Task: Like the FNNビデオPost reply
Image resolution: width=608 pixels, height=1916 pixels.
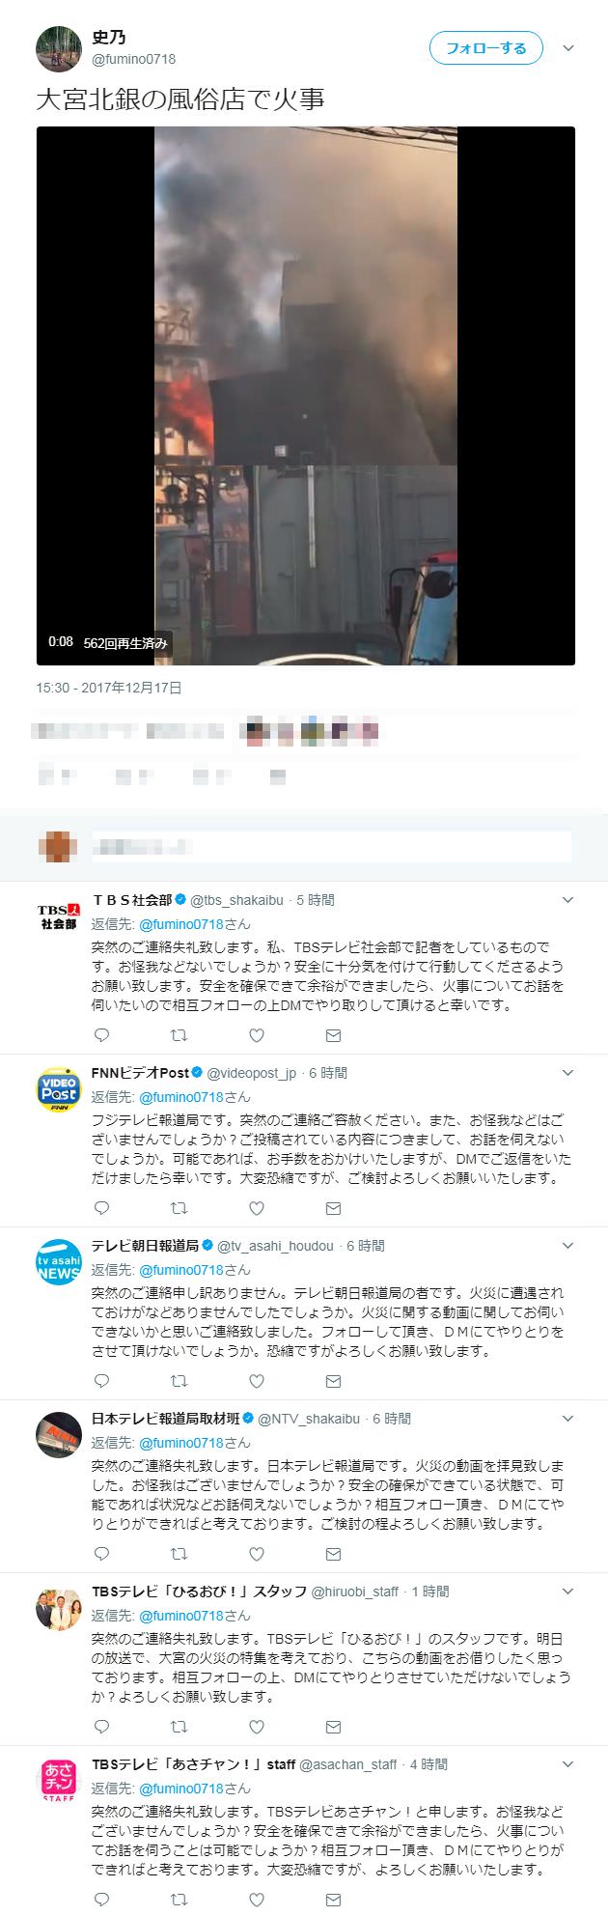Action: coord(257,1208)
